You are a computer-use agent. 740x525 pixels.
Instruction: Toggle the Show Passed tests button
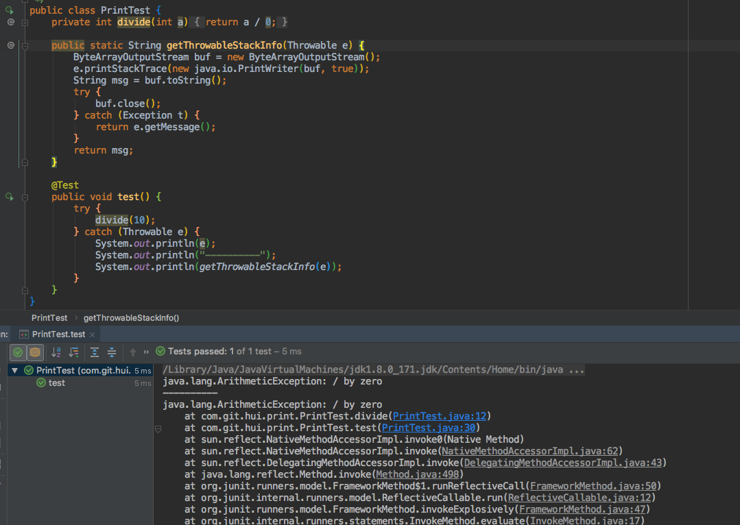click(x=19, y=352)
